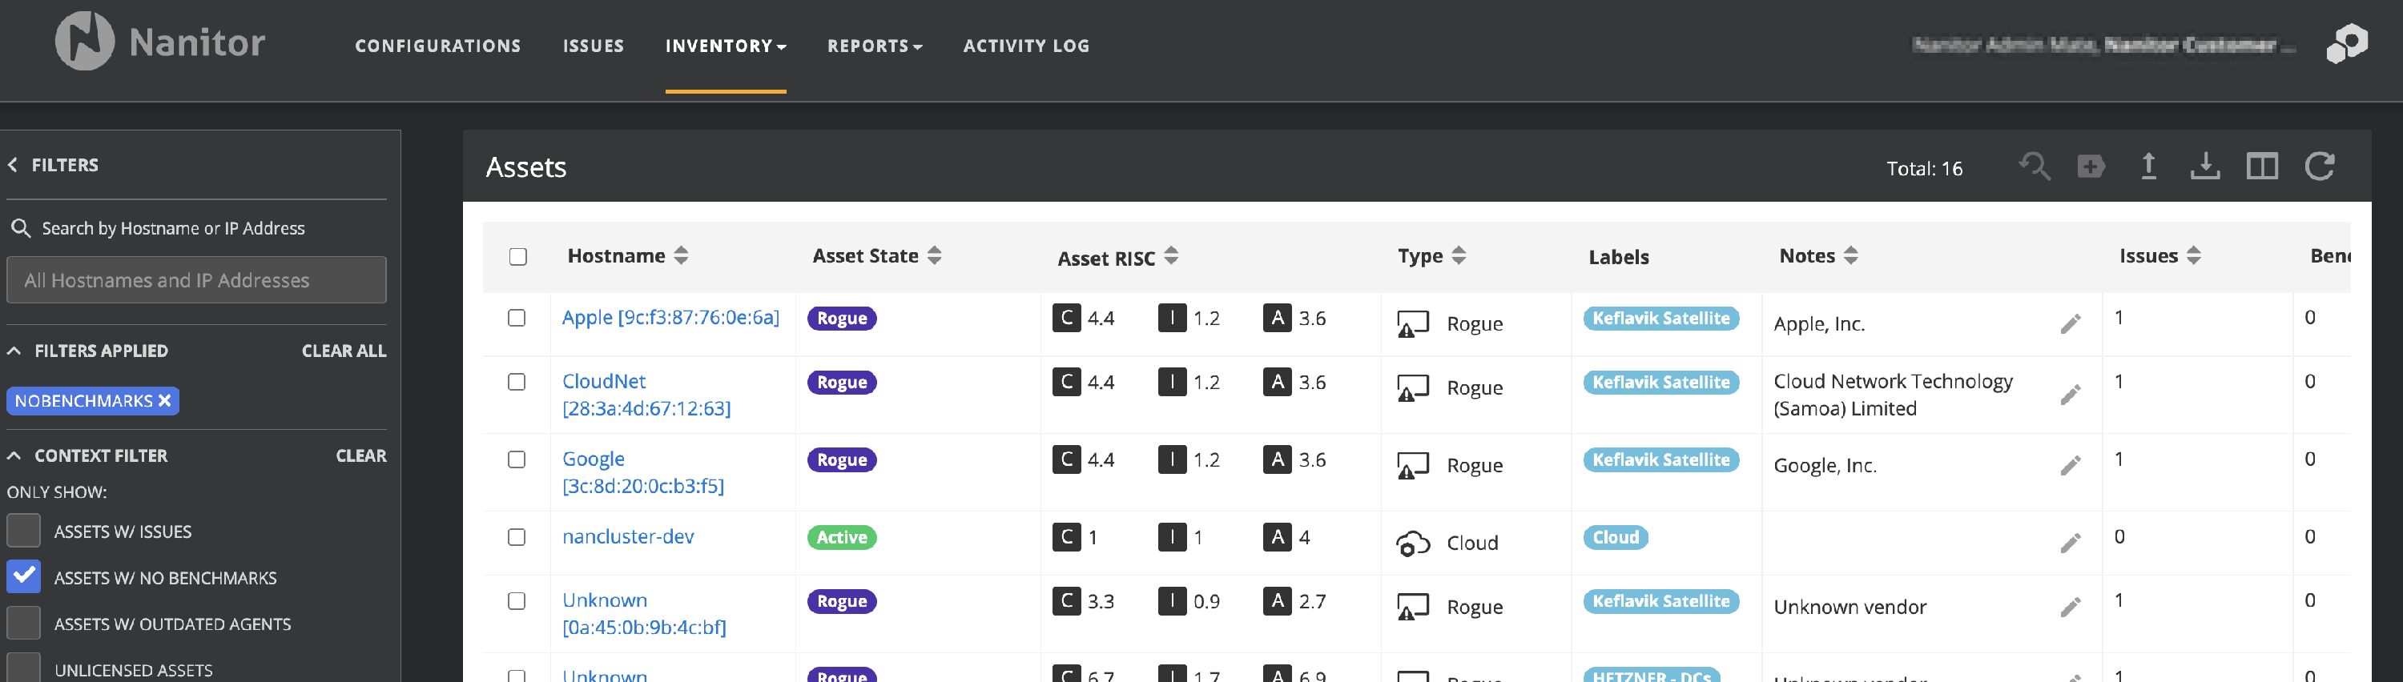Open the Inventory dropdown menu
2403x682 pixels.
pyautogui.click(x=725, y=46)
